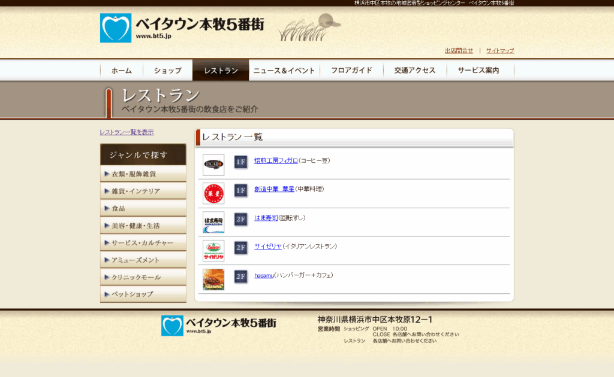Open the サイトマップ link at top right
The image size is (614, 377).
499,51
